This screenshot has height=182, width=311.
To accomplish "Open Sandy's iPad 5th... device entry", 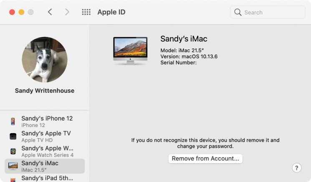I will click(x=45, y=178).
